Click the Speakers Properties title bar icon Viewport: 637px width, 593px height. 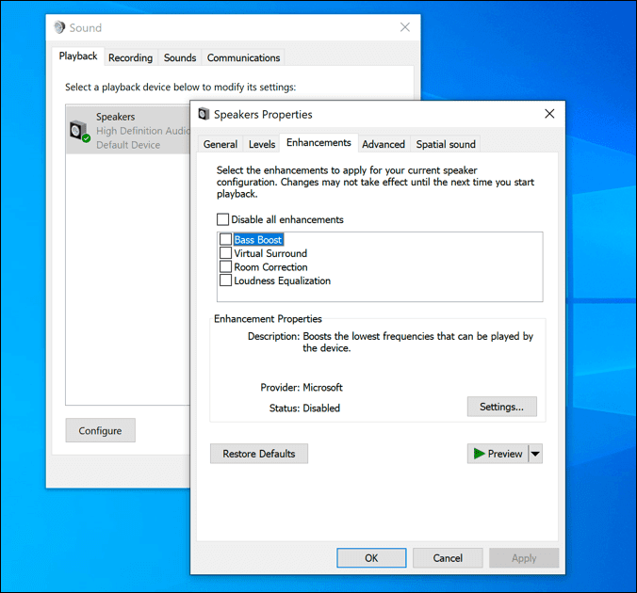pyautogui.click(x=204, y=114)
